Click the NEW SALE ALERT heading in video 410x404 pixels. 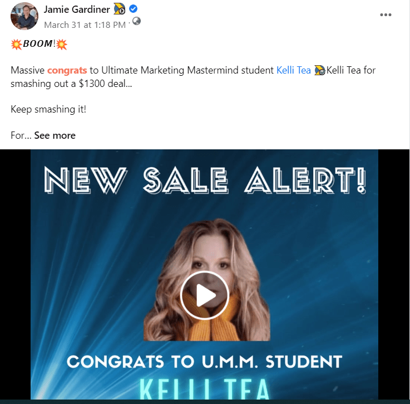tap(205, 181)
